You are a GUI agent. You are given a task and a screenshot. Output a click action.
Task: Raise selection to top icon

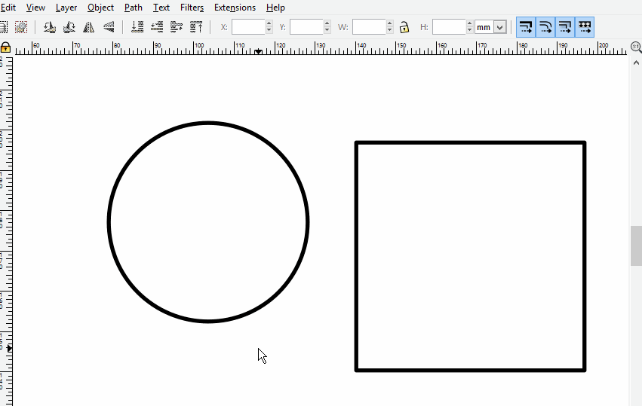(x=196, y=27)
